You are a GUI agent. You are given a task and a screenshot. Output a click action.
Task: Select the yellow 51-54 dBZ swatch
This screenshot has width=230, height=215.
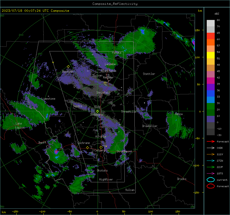point(211,55)
